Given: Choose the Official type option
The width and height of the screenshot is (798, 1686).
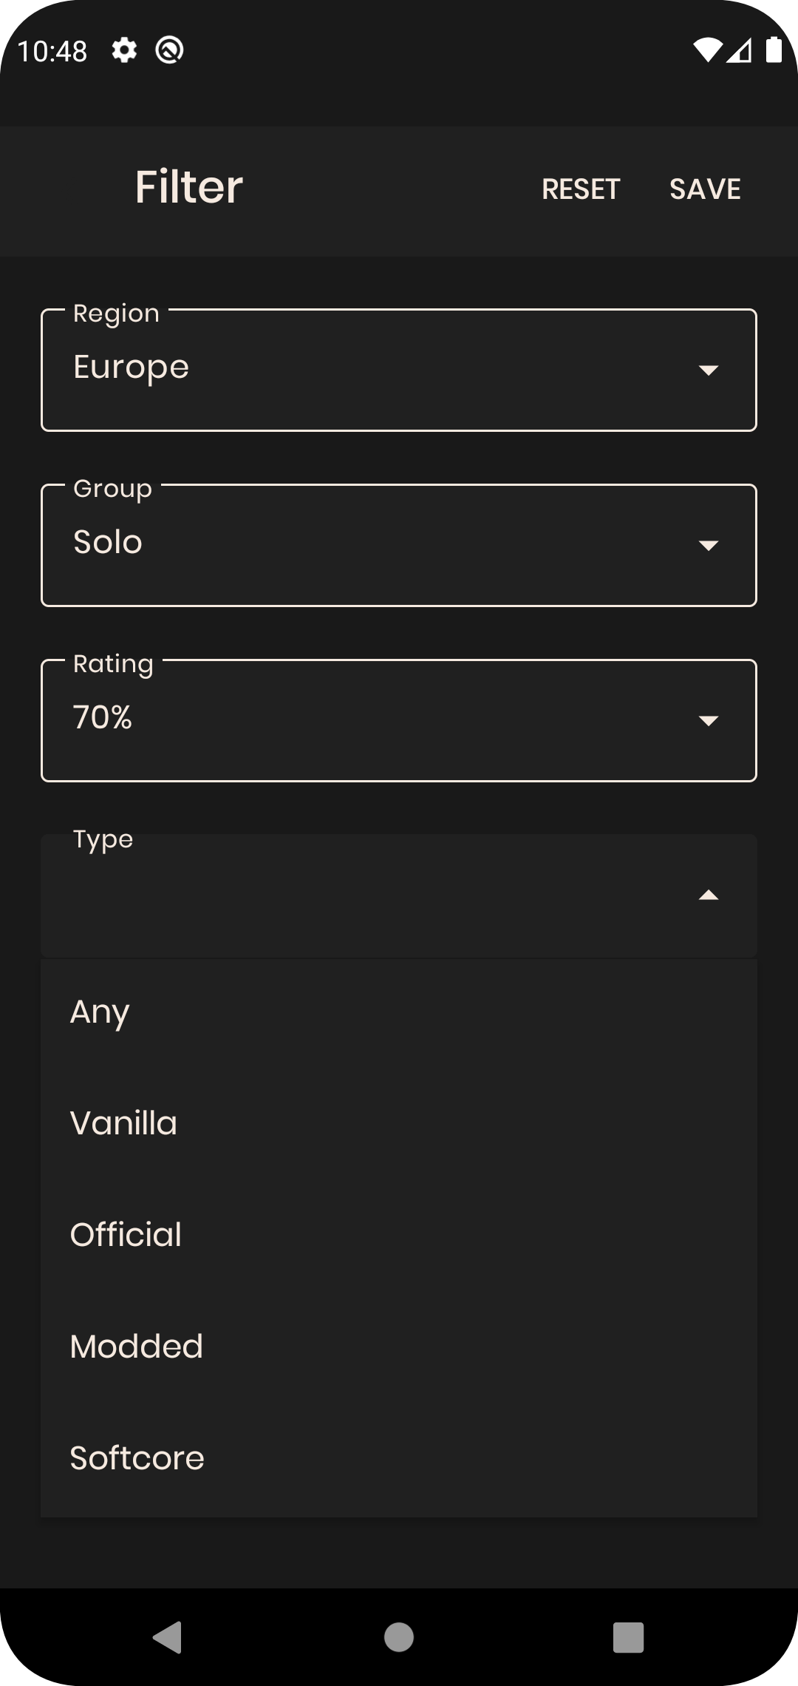Looking at the screenshot, I should point(399,1235).
